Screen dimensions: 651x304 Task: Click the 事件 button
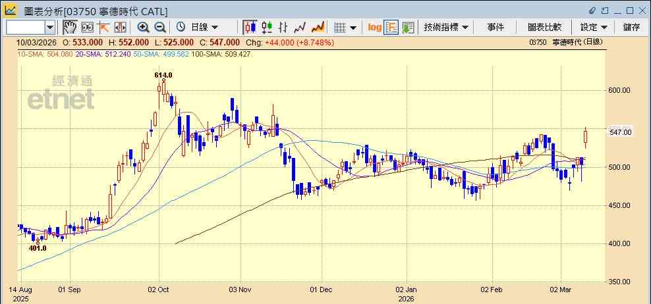(495, 28)
